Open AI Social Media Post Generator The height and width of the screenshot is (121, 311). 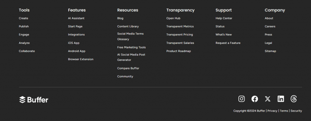click(131, 57)
